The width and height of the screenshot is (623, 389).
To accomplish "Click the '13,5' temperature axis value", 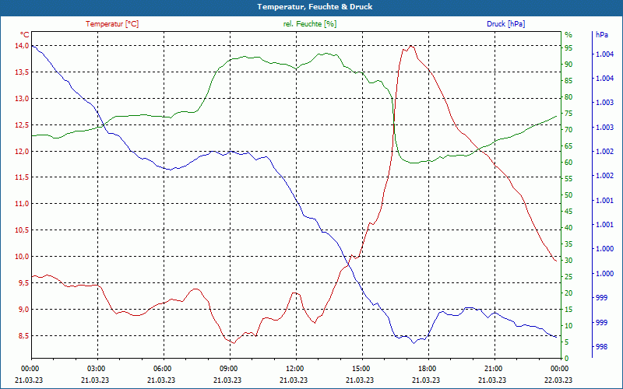I will [22, 72].
